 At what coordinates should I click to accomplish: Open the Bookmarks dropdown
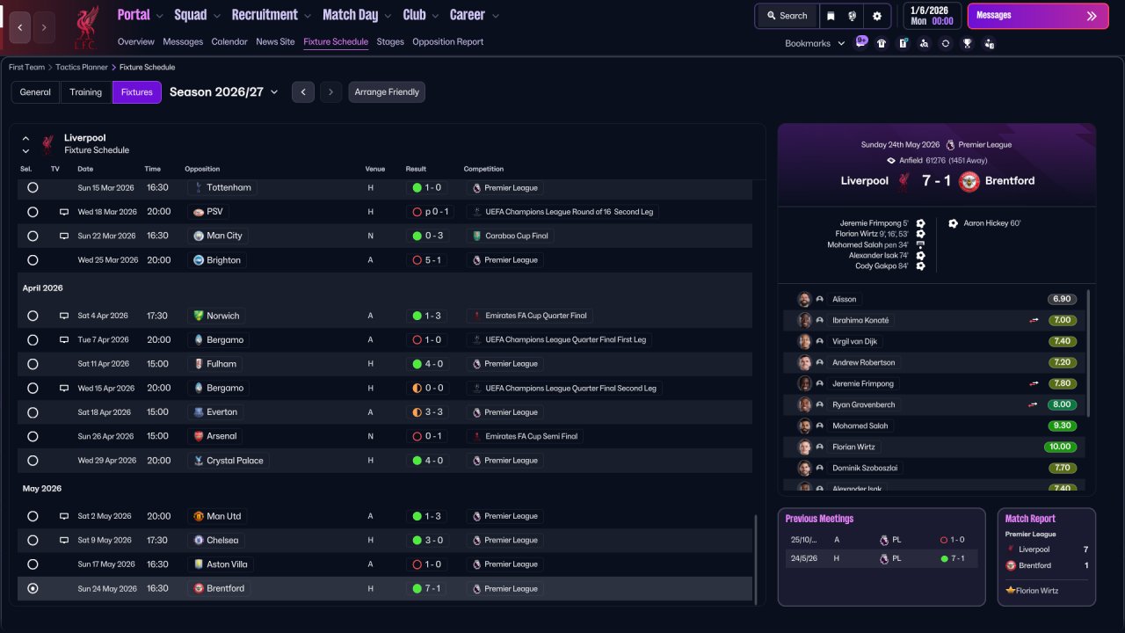click(x=815, y=43)
